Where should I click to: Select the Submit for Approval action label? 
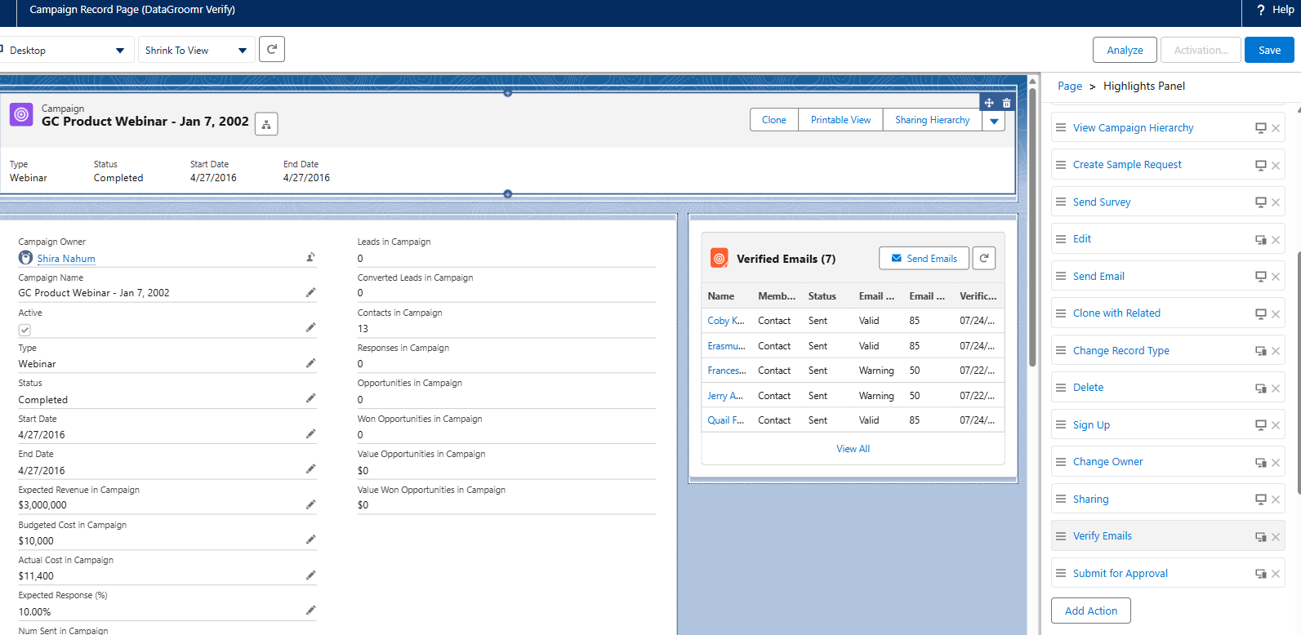pyautogui.click(x=1121, y=574)
